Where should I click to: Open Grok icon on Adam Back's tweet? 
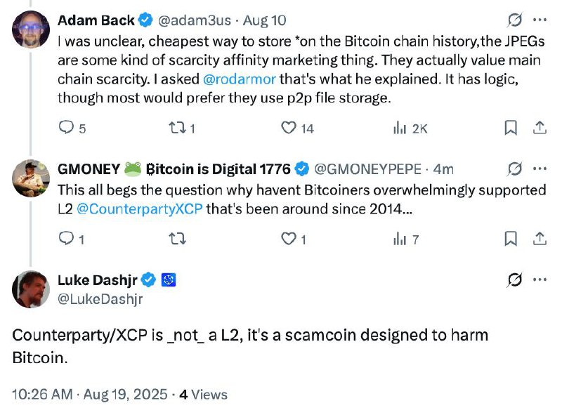pyautogui.click(x=514, y=20)
